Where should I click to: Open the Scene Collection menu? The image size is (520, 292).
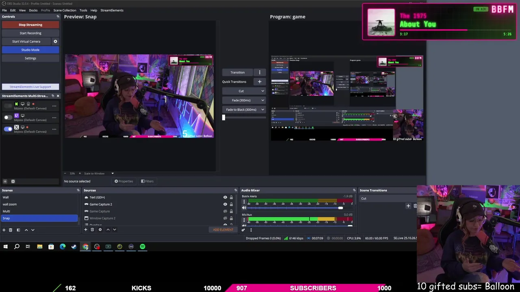[65, 10]
